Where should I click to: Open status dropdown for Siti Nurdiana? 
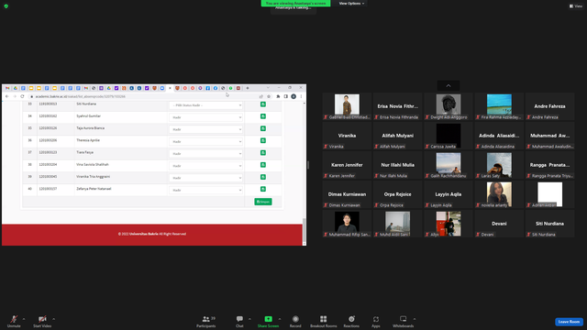(205, 105)
